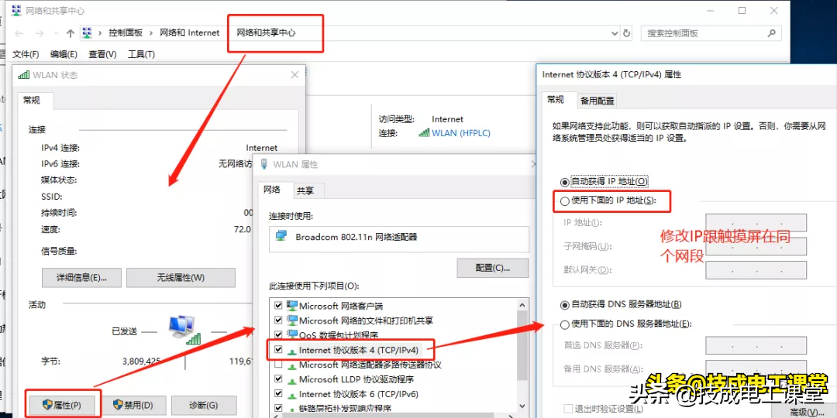Screen dimensions: 837x418
Task: Click the refresh icon beside address bar
Action: [628, 33]
